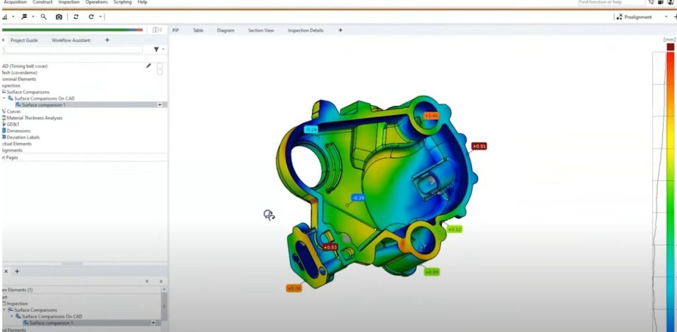
Task: Select Actual Elements in the explorer
Action: [x=17, y=144]
